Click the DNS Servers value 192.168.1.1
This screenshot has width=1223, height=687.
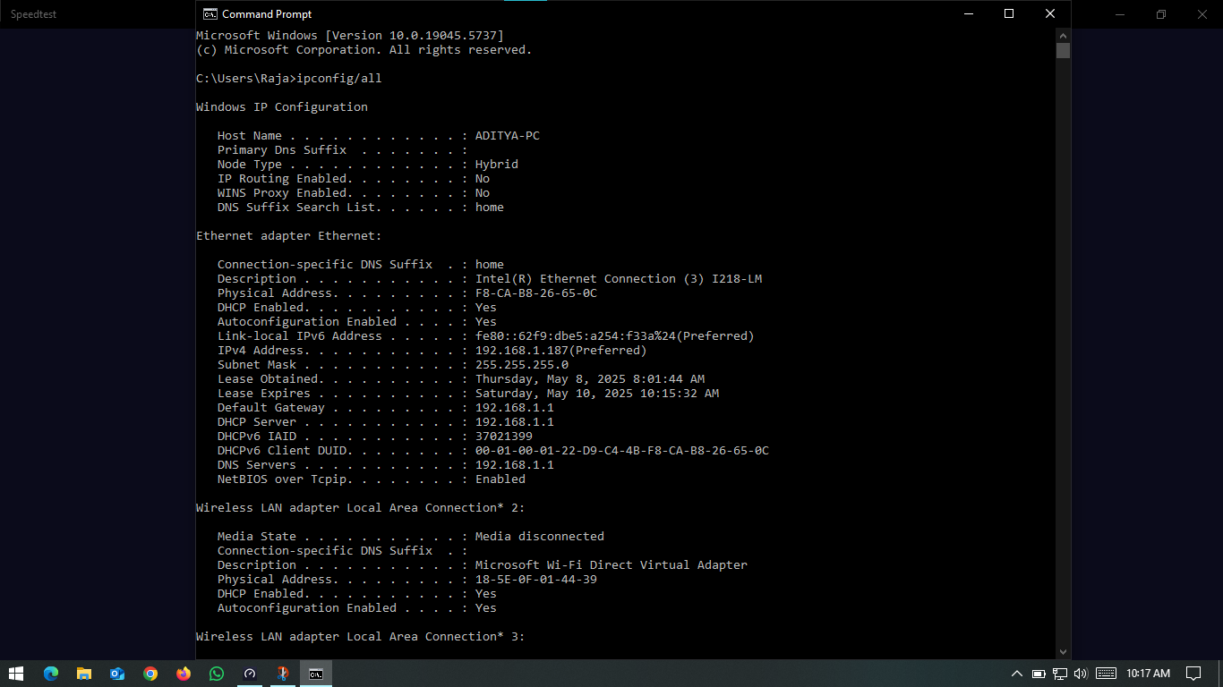515,465
